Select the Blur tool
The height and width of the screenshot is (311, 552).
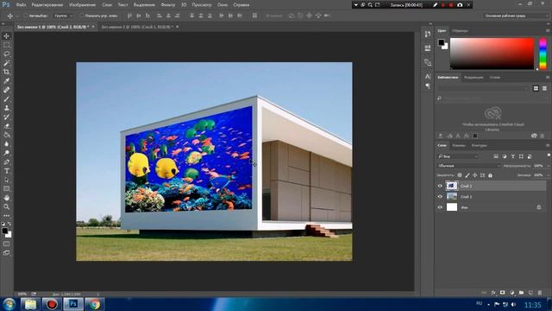6,144
